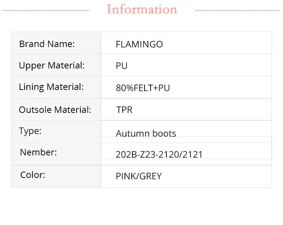
Task: Select the TPR outsole value
Action: pos(125,110)
